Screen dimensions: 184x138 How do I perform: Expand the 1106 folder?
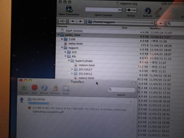62,39
